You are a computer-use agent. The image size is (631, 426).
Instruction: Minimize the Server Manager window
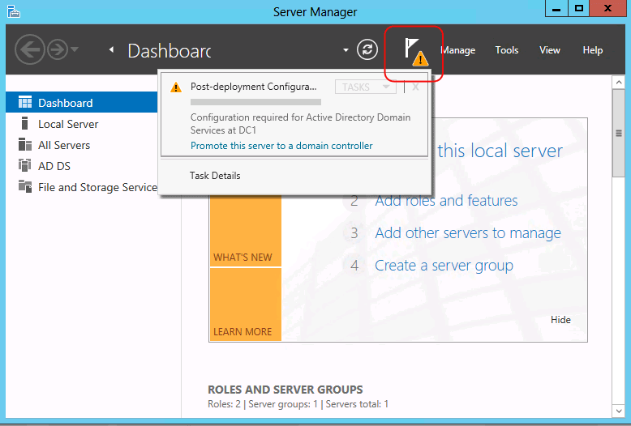coord(556,8)
